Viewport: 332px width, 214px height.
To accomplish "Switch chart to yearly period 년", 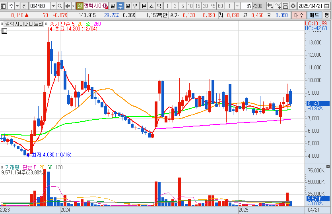I will tap(136, 6).
